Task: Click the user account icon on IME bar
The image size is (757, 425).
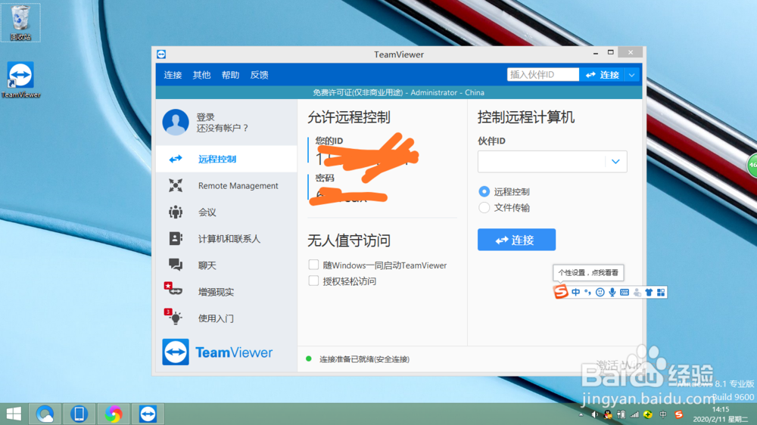Action: coord(637,292)
